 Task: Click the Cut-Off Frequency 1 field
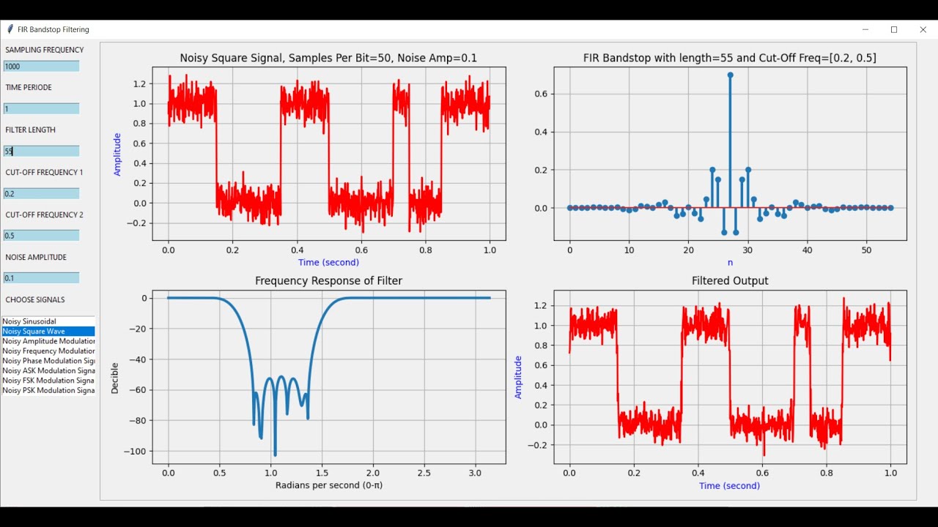point(41,193)
